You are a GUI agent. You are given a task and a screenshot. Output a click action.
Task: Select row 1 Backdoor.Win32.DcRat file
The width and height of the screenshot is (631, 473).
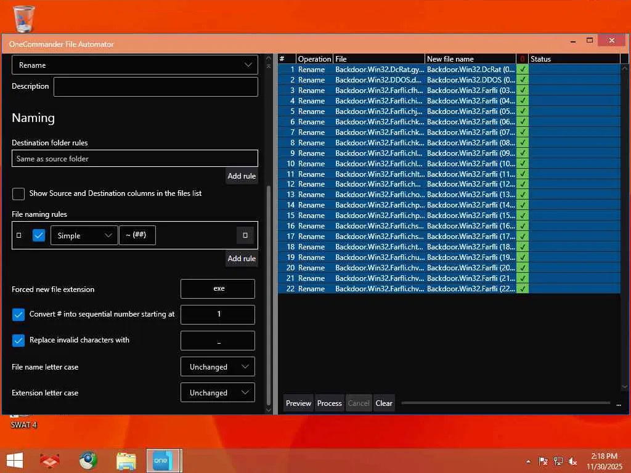coord(380,69)
